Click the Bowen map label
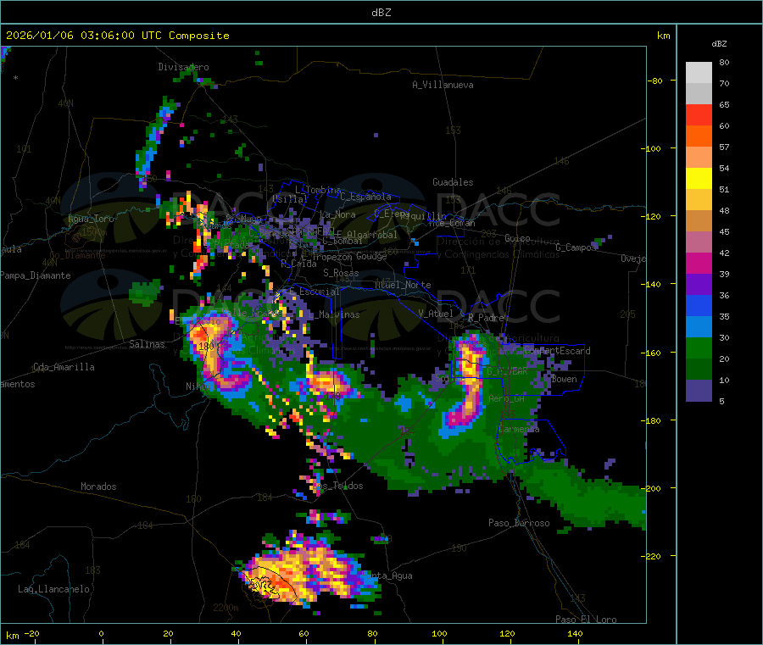 tap(564, 379)
